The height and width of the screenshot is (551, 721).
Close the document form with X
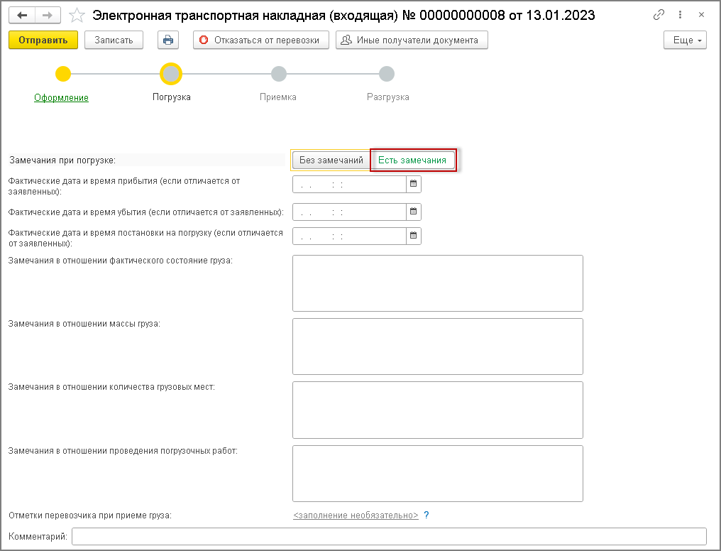(701, 15)
